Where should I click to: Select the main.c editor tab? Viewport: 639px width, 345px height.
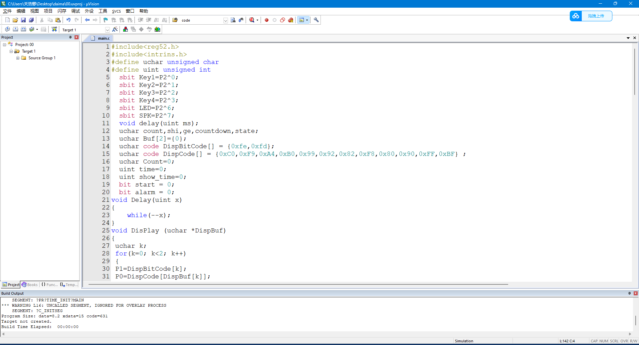click(x=101, y=38)
